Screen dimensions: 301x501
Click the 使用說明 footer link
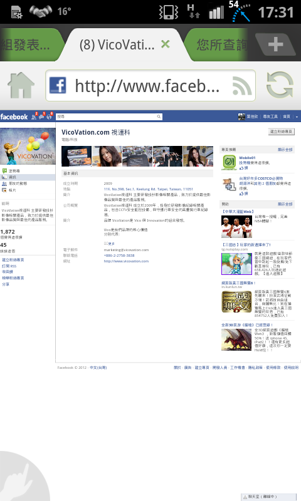point(291,368)
